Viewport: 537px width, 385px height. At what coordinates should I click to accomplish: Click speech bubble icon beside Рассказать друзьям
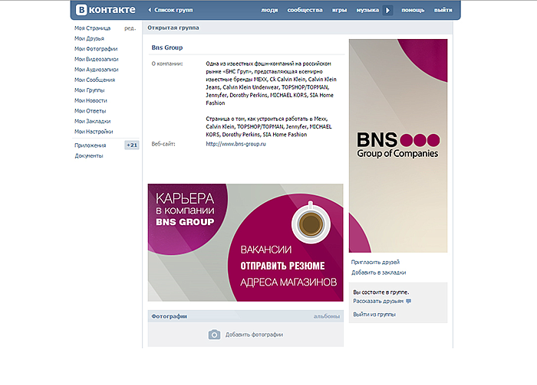click(x=408, y=302)
